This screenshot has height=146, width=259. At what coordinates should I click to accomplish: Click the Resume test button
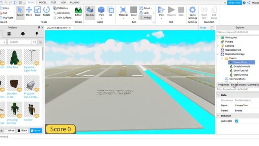pos(171,12)
